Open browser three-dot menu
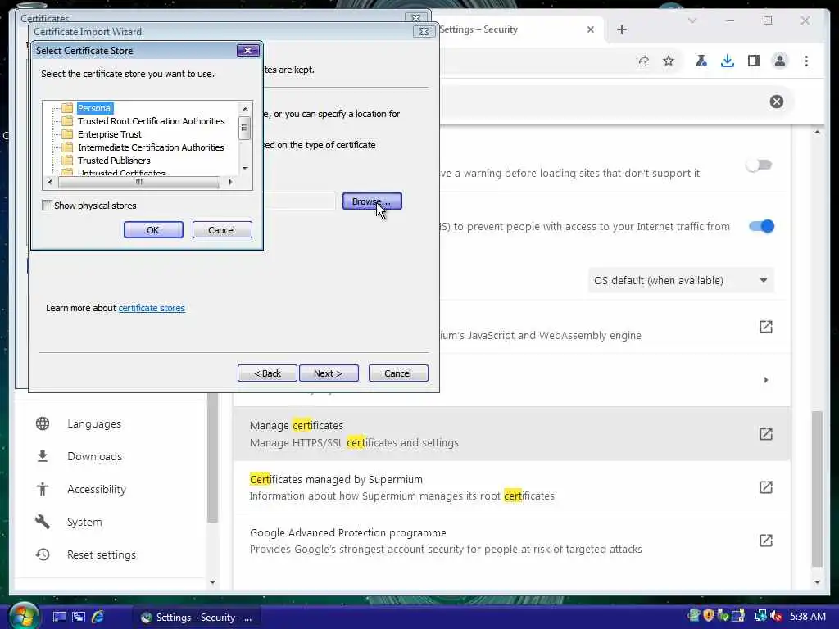This screenshot has width=839, height=629. coord(806,61)
